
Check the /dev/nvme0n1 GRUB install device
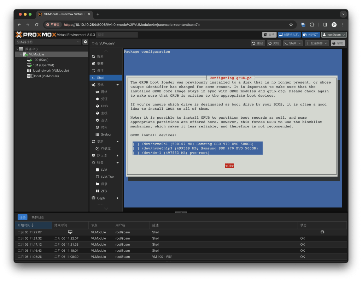tap(136, 144)
